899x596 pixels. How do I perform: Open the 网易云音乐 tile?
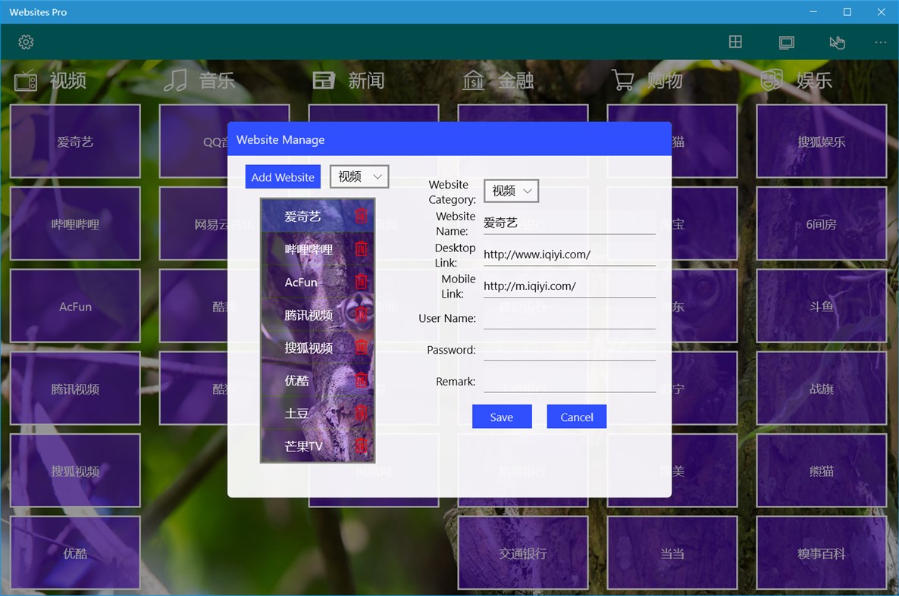point(194,224)
